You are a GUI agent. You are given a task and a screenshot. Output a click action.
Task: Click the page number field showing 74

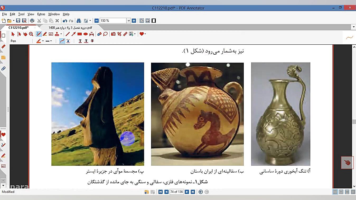176,192
